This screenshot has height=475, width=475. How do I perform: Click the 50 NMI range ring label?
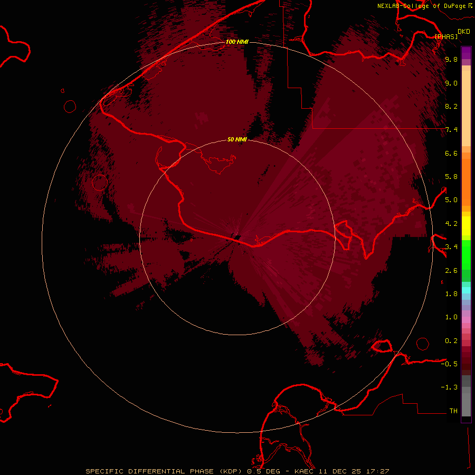[x=237, y=139]
